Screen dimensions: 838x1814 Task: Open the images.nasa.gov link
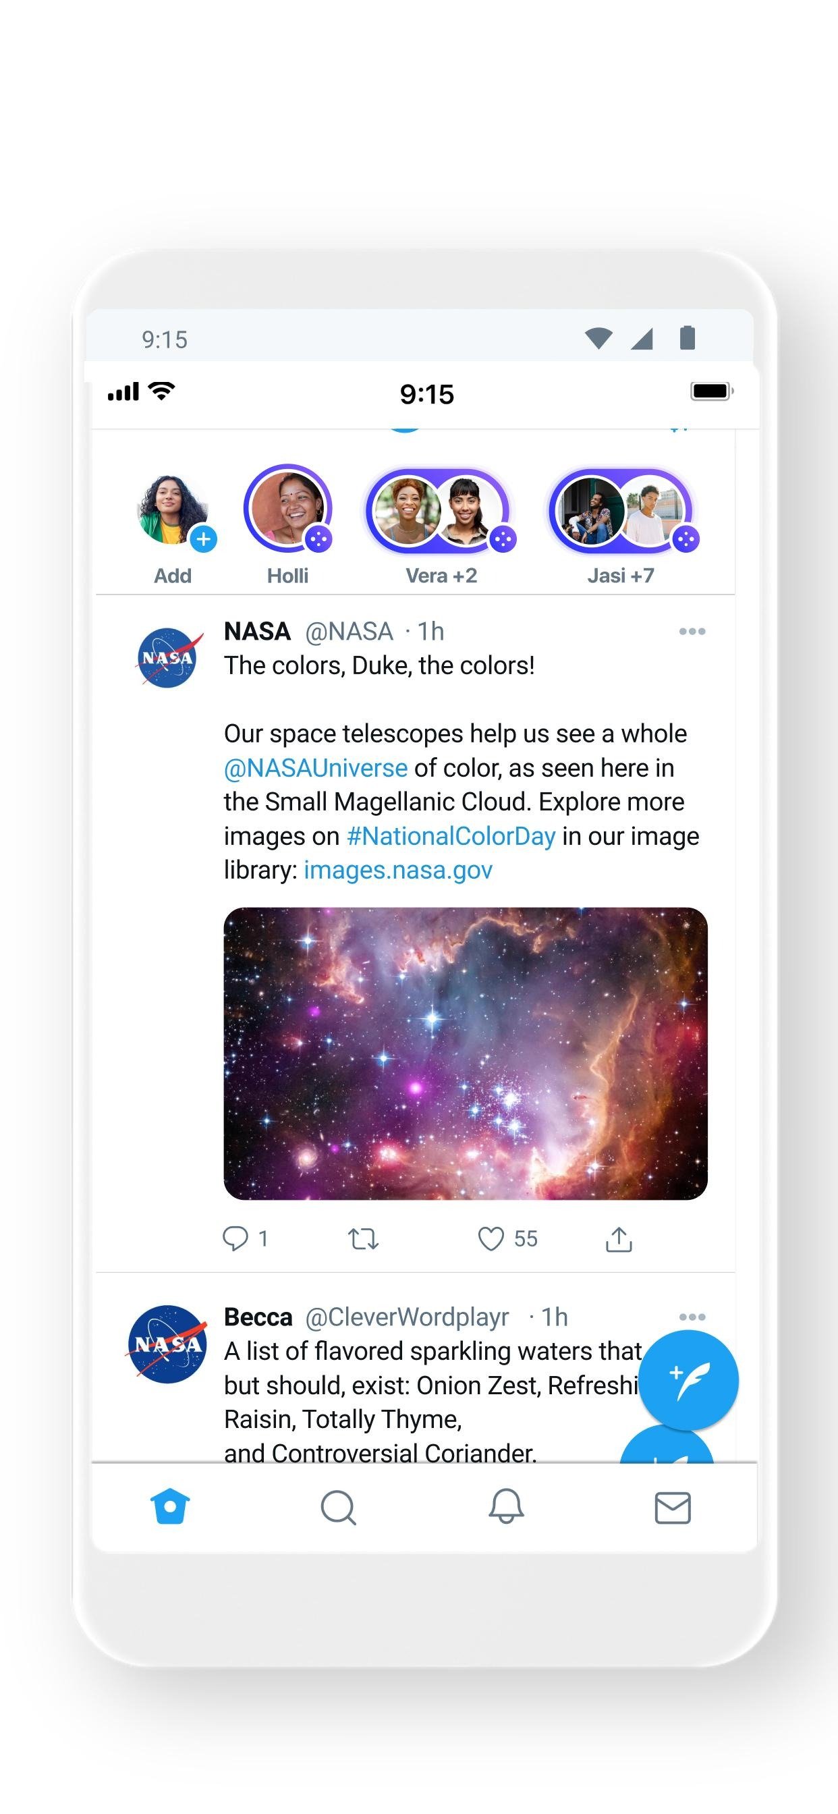[x=398, y=871]
